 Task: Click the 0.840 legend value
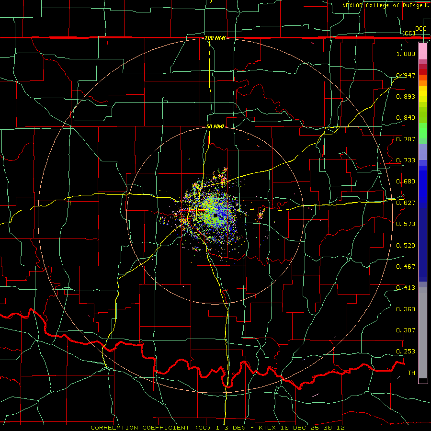(x=406, y=118)
